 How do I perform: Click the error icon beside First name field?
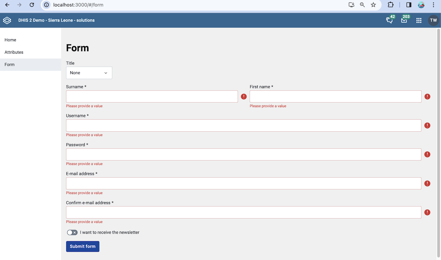(427, 97)
